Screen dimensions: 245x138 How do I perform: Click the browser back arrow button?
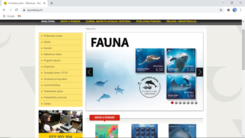[4, 10]
